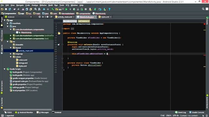The image size is (209, 117).
Task: Open the Terminal tool window
Action: pos(56,112)
